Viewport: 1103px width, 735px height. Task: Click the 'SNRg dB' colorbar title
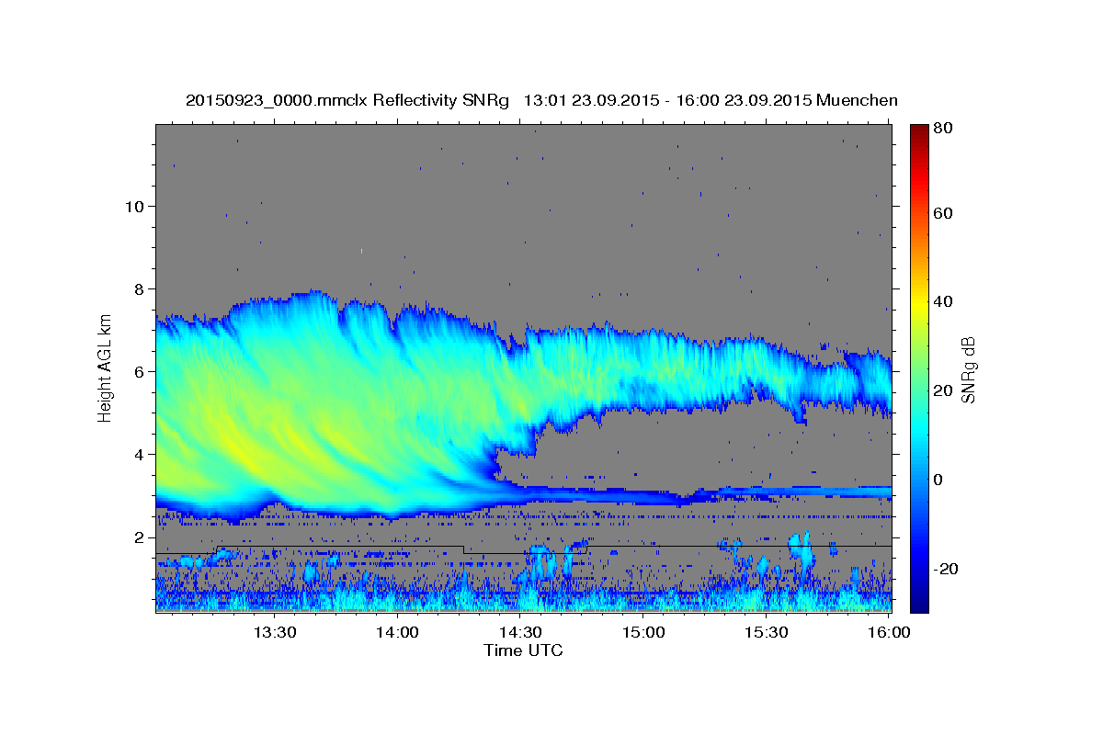point(967,368)
